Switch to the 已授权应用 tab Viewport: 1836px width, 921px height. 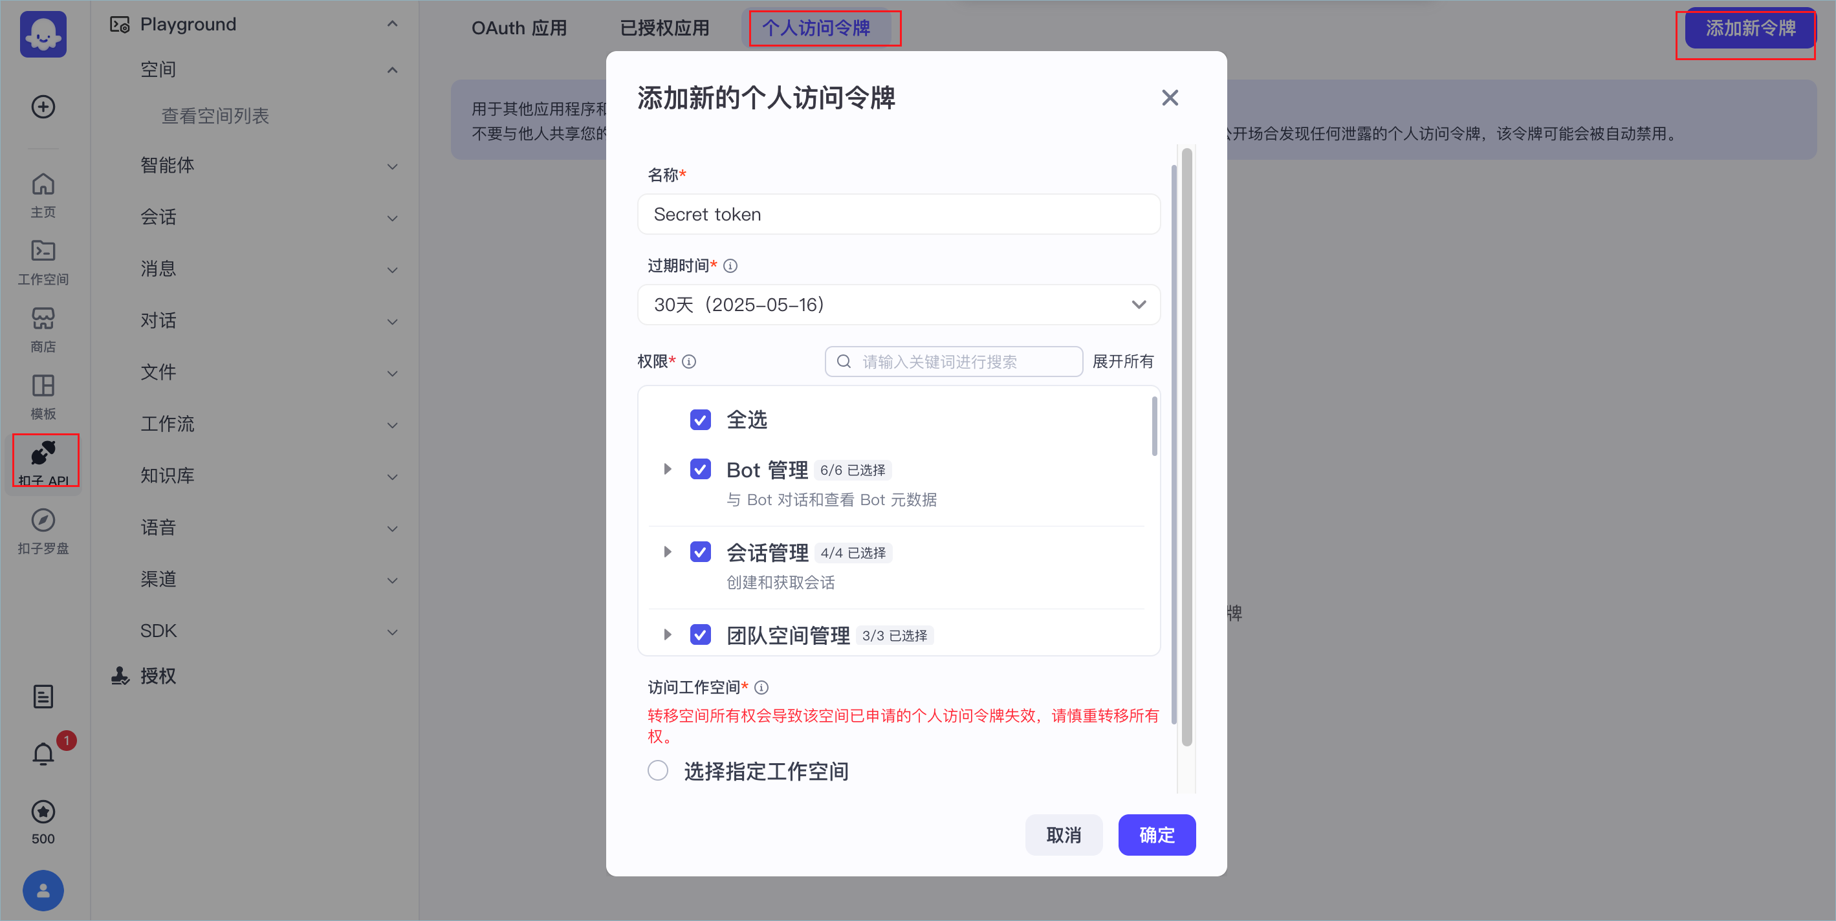pos(664,28)
